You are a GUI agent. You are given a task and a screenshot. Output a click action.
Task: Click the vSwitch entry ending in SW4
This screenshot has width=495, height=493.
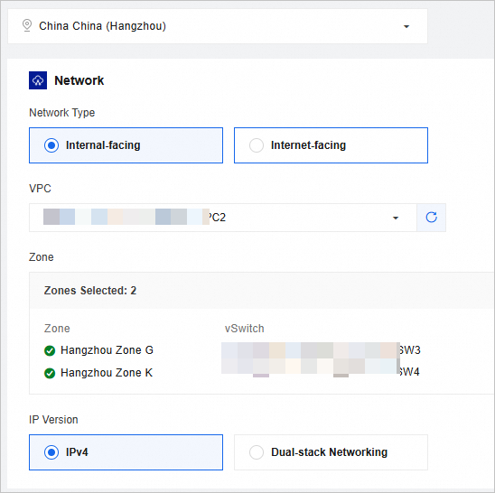(x=321, y=371)
